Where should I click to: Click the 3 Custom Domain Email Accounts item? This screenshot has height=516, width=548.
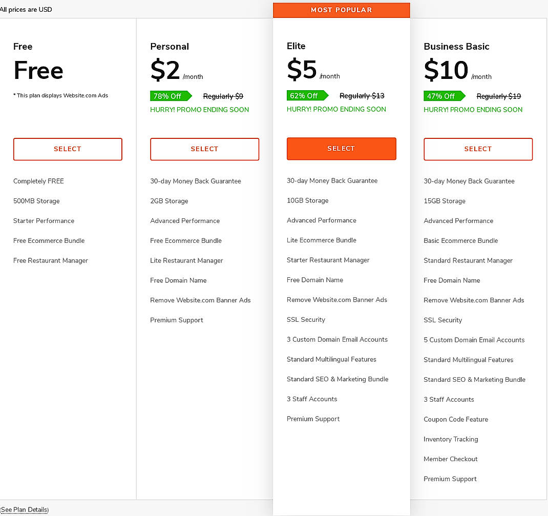[x=337, y=339]
